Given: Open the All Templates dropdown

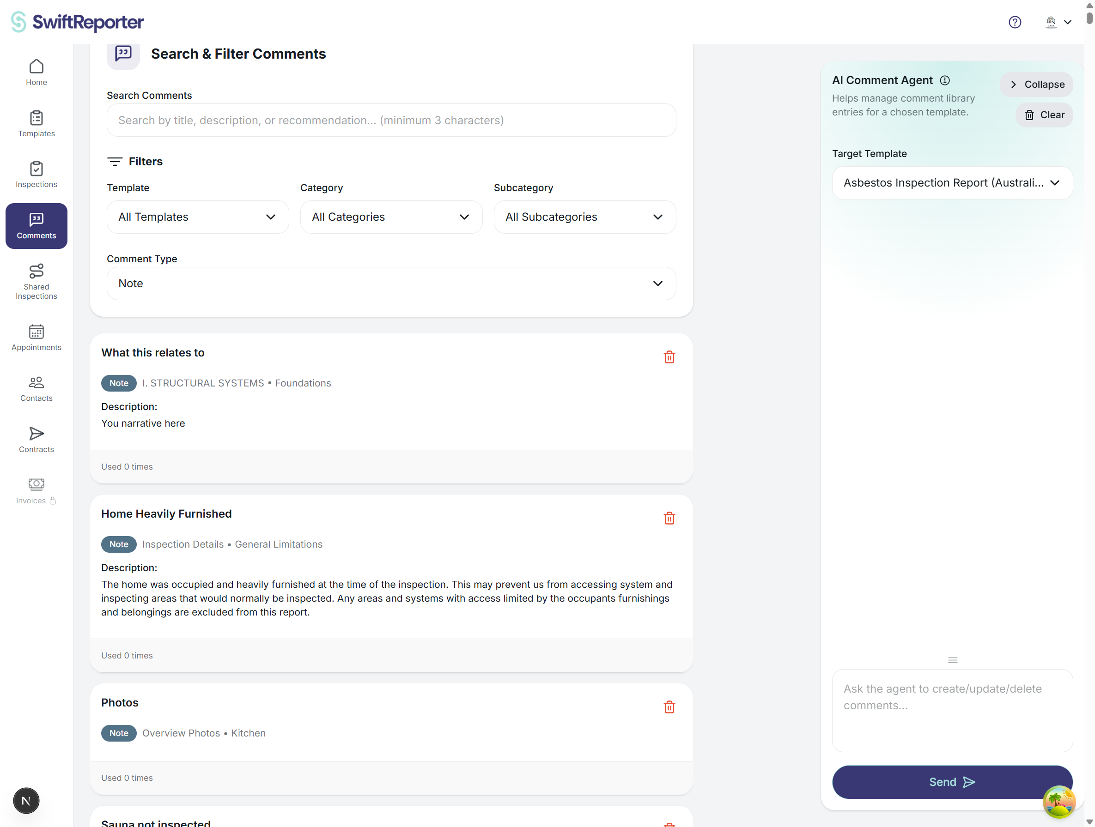Looking at the screenshot, I should 197,217.
